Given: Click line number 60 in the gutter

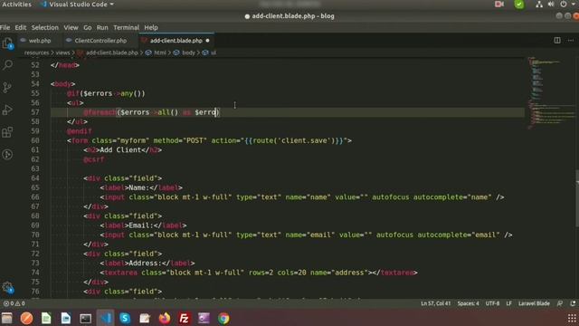Looking at the screenshot, I should [x=35, y=140].
